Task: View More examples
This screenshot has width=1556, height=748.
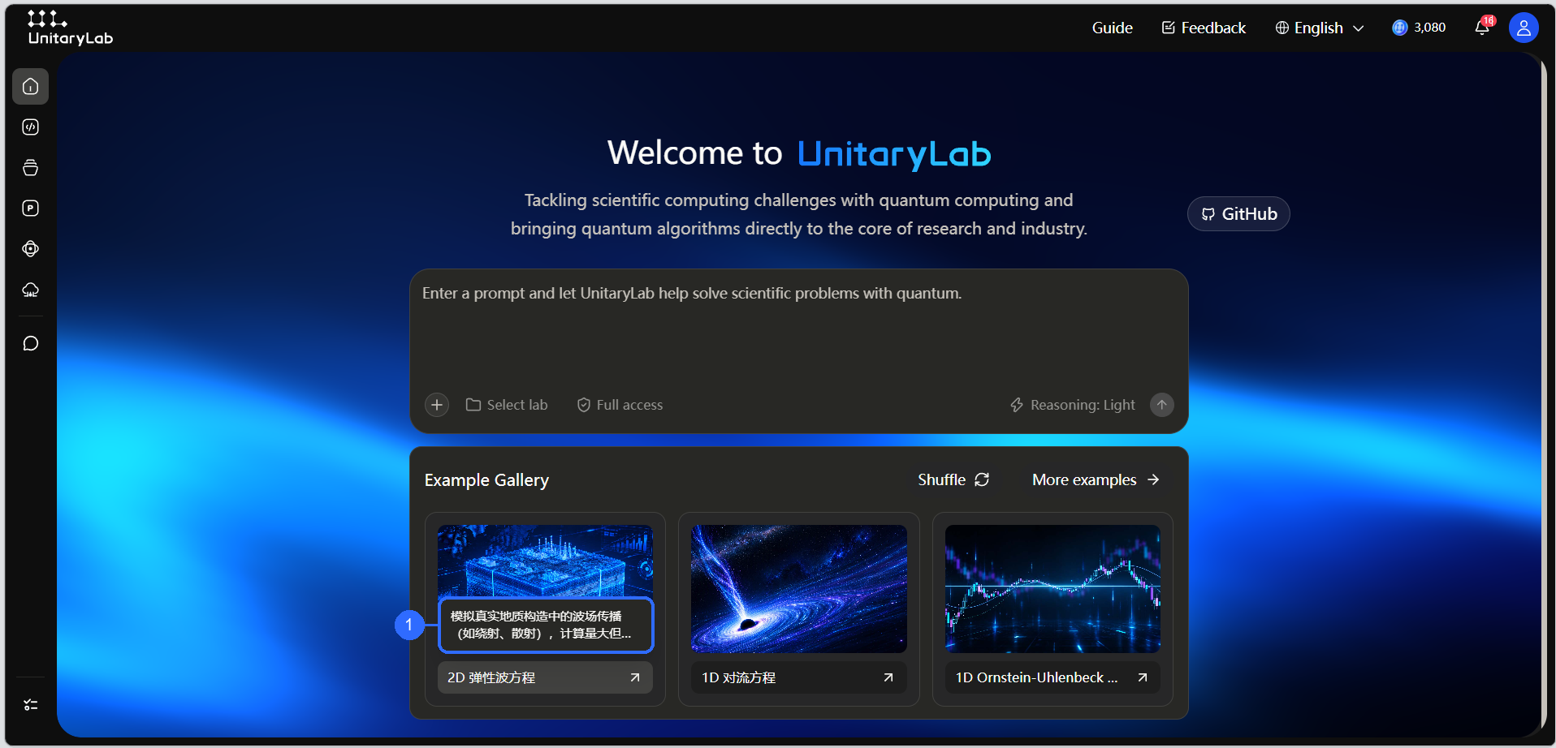Action: 1096,479
